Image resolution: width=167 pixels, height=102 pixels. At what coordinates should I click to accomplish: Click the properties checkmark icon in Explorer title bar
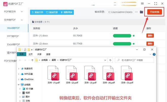click(25, 49)
